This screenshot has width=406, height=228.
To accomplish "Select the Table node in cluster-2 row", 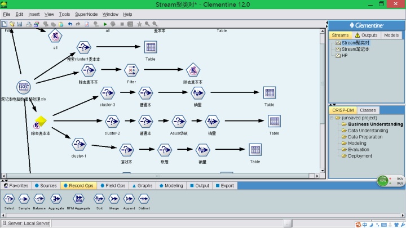I will pyautogui.click(x=275, y=121).
